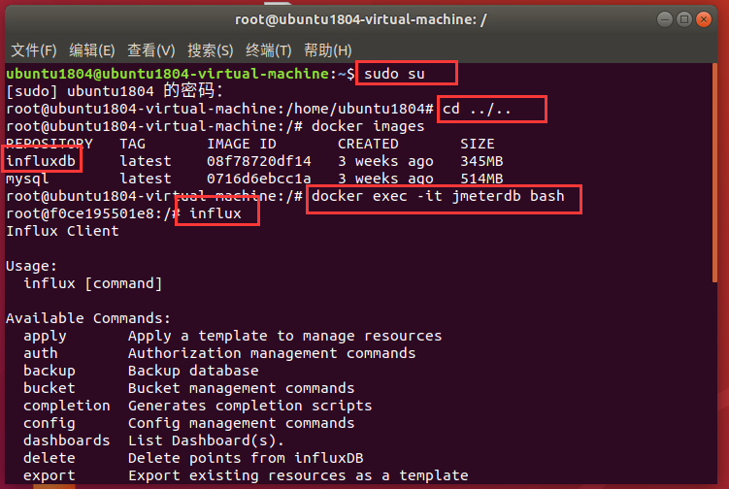Click the 'sudo su' command text
Viewport: 729px width, 489px height.
pyautogui.click(x=394, y=74)
